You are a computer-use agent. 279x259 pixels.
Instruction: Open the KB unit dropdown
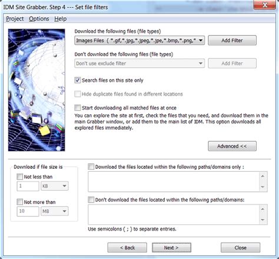[x=55, y=186]
